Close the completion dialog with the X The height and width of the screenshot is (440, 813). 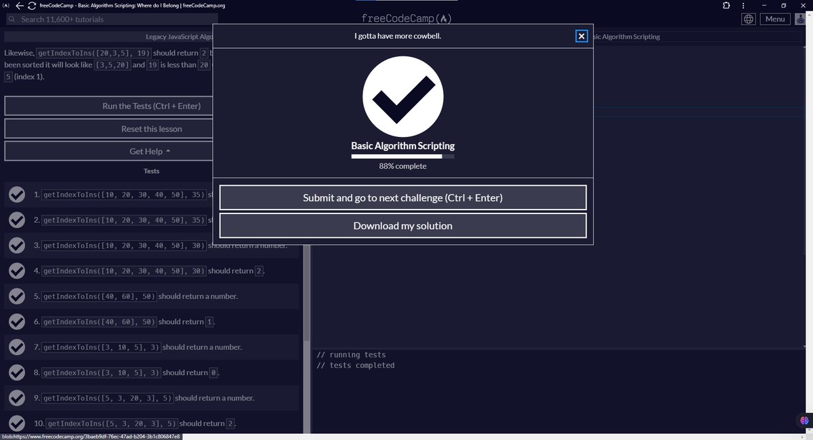(581, 36)
